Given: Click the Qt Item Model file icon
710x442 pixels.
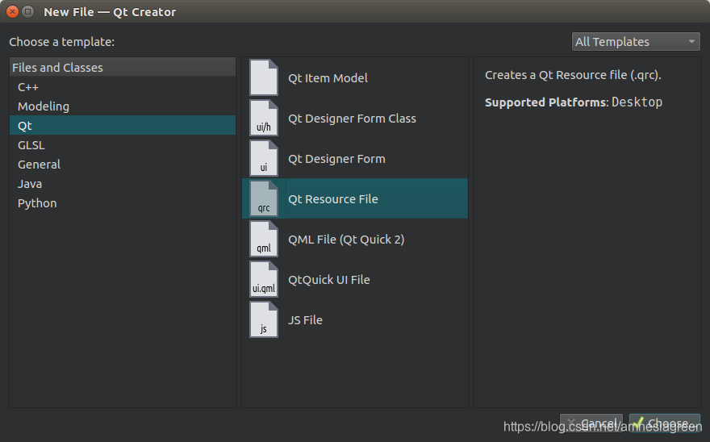Looking at the screenshot, I should [x=264, y=78].
